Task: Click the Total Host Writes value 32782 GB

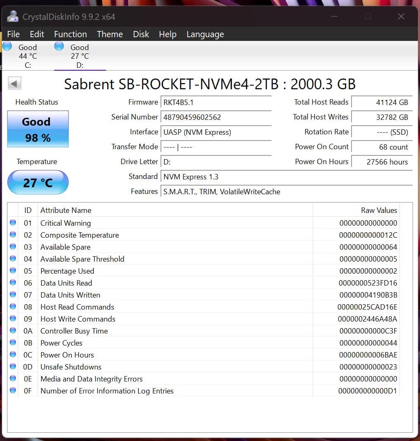Action: tap(382, 117)
